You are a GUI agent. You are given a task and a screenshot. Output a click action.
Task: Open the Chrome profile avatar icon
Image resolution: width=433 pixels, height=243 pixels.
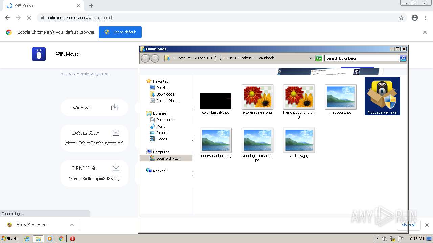[x=415, y=18]
